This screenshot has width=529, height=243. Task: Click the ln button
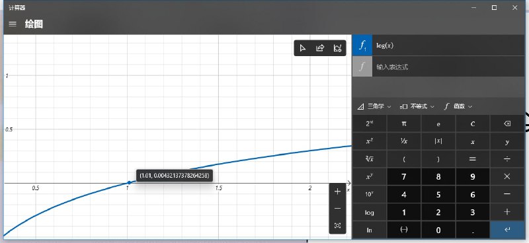point(370,230)
